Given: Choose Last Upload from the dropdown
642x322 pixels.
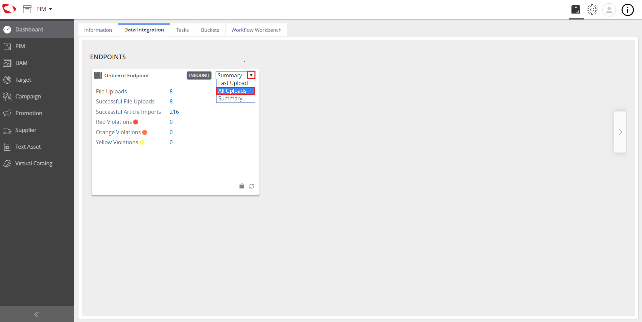Looking at the screenshot, I should click(235, 83).
